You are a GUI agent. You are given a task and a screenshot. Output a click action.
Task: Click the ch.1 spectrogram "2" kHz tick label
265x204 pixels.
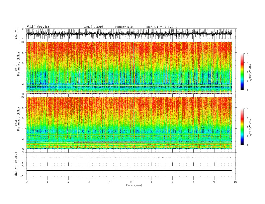coord(23,84)
